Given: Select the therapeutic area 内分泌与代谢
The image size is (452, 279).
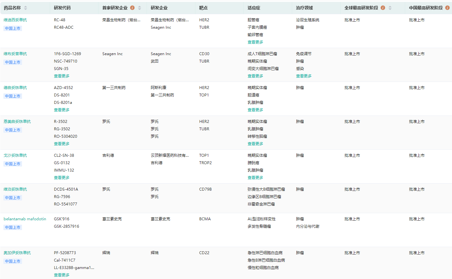Looking at the screenshot, I should (x=308, y=226).
